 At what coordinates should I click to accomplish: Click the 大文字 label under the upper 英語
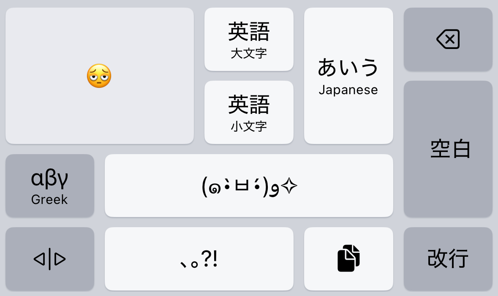(249, 54)
